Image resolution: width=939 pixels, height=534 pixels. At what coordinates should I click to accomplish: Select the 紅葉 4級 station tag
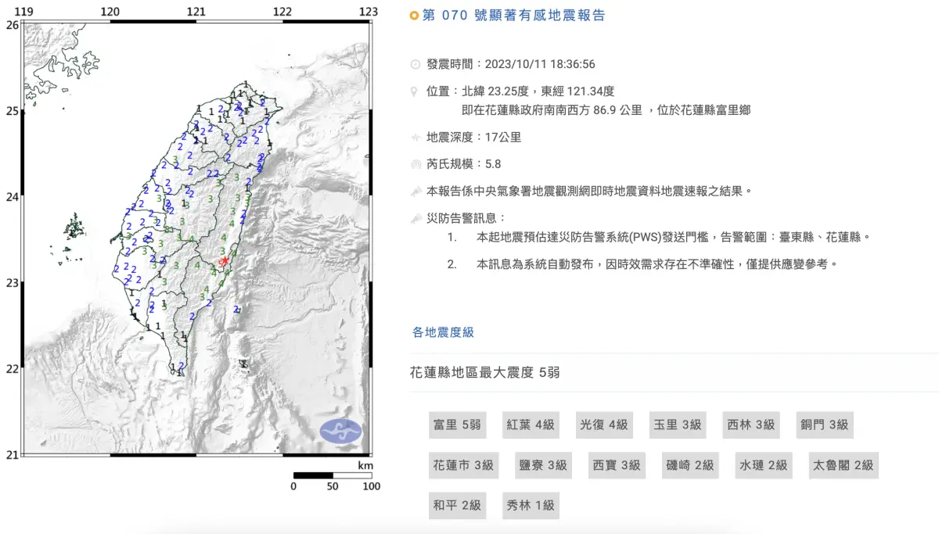(x=530, y=425)
